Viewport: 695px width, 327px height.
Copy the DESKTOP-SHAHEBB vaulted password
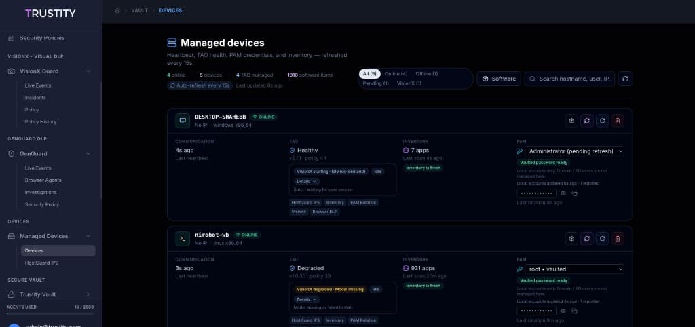574,193
